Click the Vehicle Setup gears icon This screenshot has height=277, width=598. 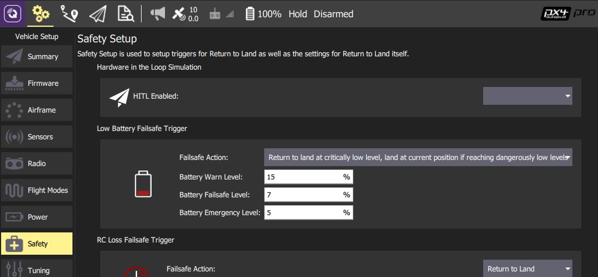coord(40,13)
